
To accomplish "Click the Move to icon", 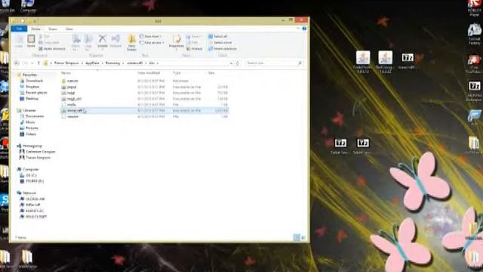I will 75,42.
